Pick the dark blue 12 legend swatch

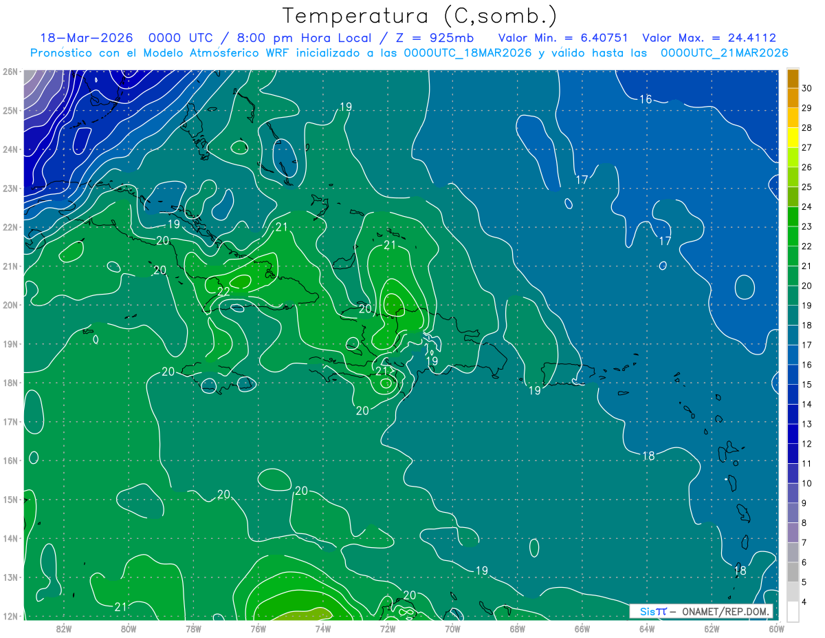[x=793, y=434]
